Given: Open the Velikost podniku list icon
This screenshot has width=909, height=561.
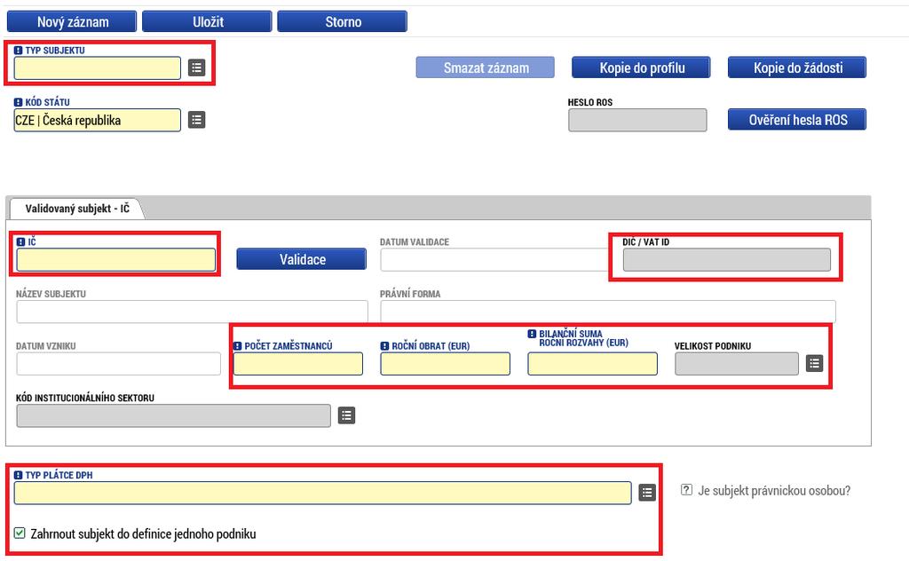Looking at the screenshot, I should pyautogui.click(x=815, y=363).
